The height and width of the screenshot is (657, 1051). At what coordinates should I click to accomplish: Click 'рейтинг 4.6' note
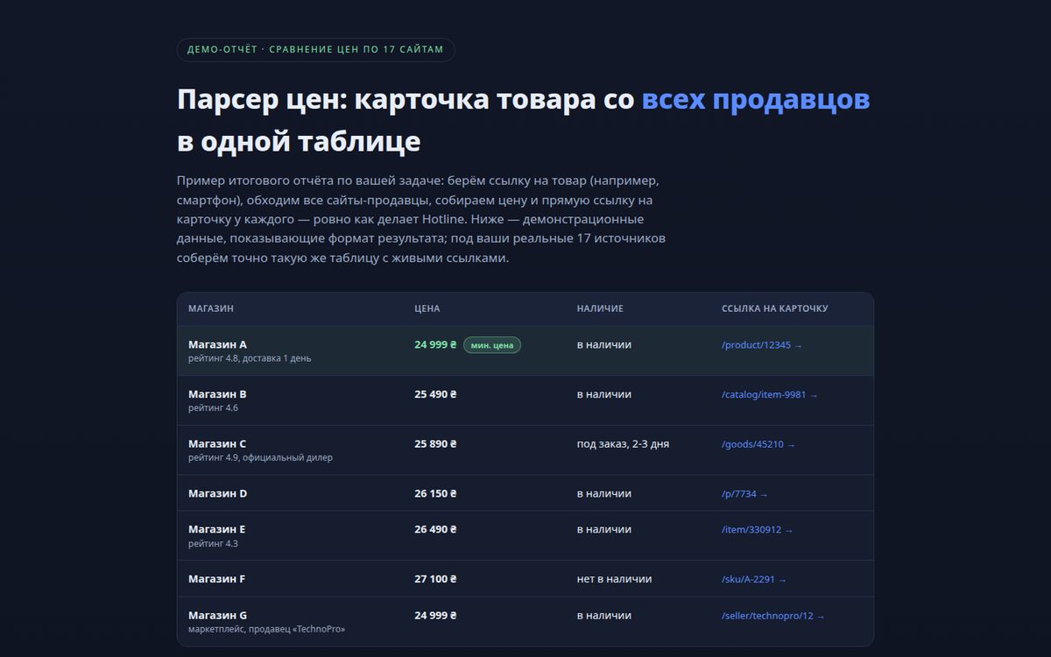point(213,408)
